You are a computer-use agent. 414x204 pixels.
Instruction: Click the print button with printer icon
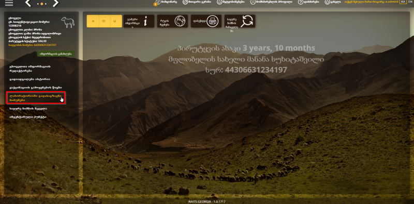[x=206, y=21]
